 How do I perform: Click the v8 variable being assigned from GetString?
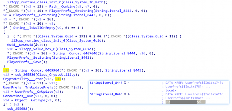(x=5, y=15)
